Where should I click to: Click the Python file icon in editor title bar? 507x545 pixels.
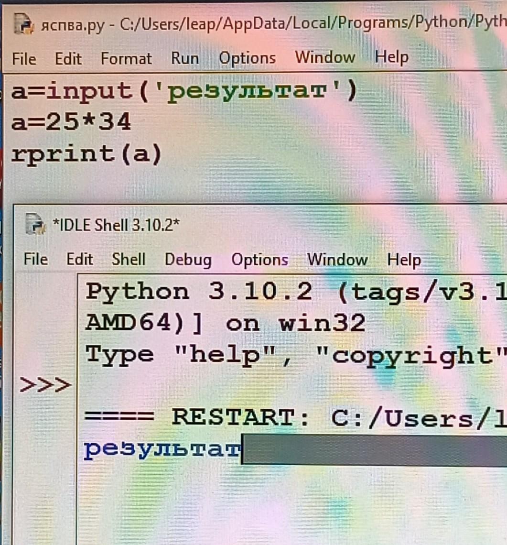click(23, 23)
